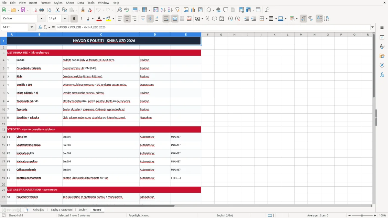Open the Find & Replace tool
The width and height of the screenshot is (388, 218).
(x=120, y=10)
